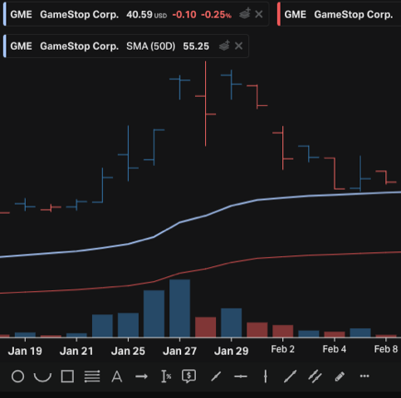Image resolution: width=401 pixels, height=398 pixels.
Task: Select the horizontal line tool
Action: pos(241,376)
